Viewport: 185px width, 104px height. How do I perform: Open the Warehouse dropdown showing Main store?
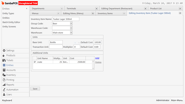tap(71, 33)
